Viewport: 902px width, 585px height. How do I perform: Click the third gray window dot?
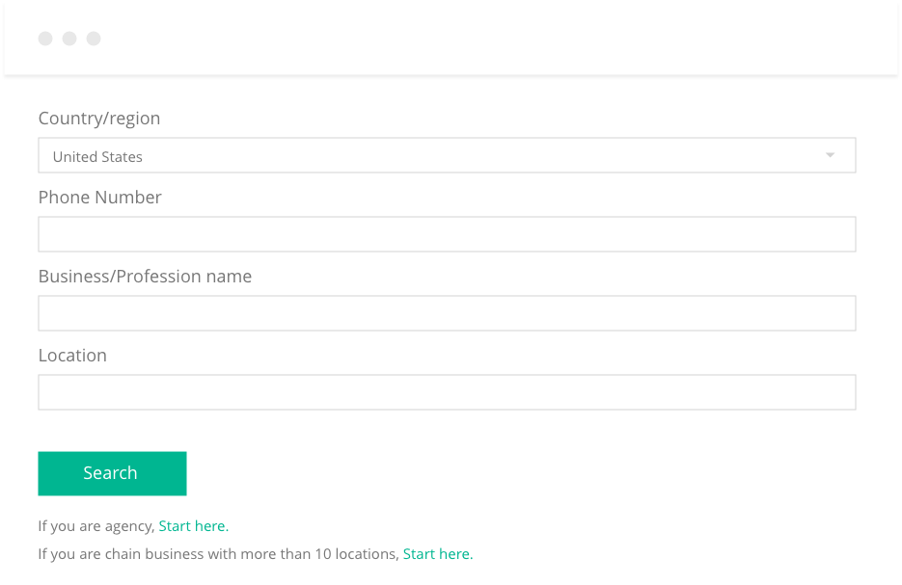pos(94,39)
